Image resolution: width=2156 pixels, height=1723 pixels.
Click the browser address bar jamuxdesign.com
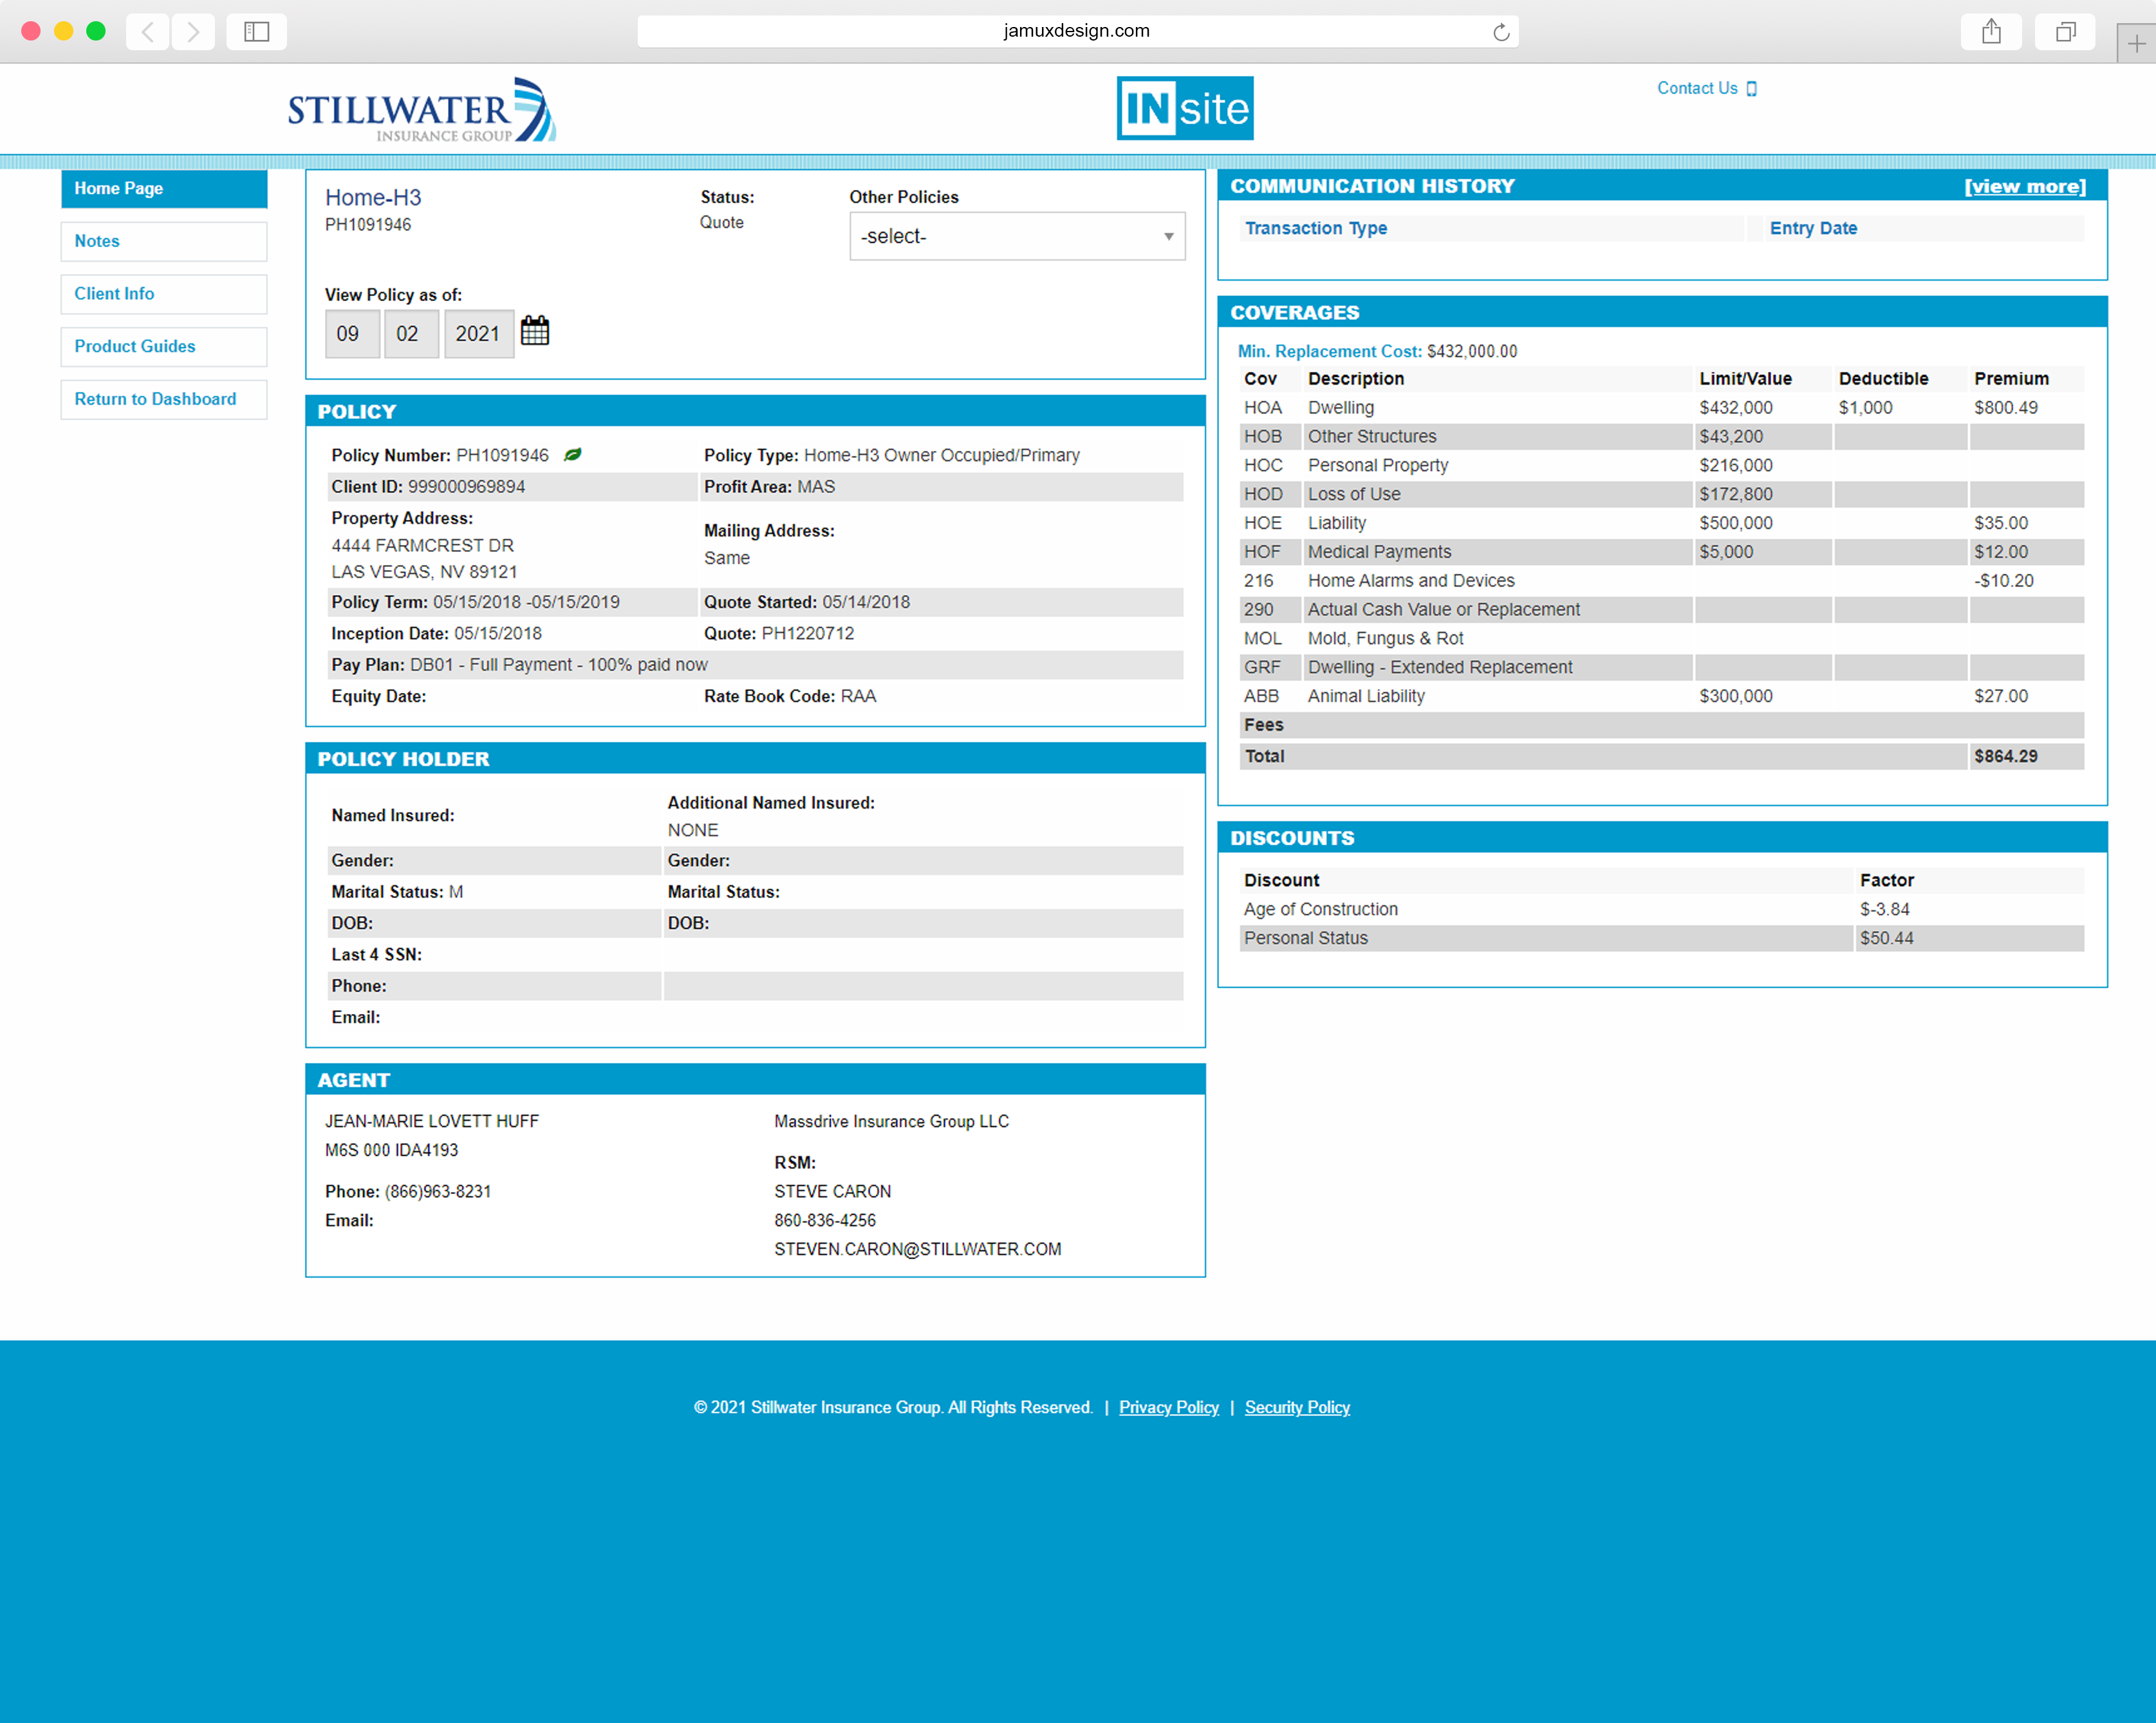click(x=1077, y=31)
